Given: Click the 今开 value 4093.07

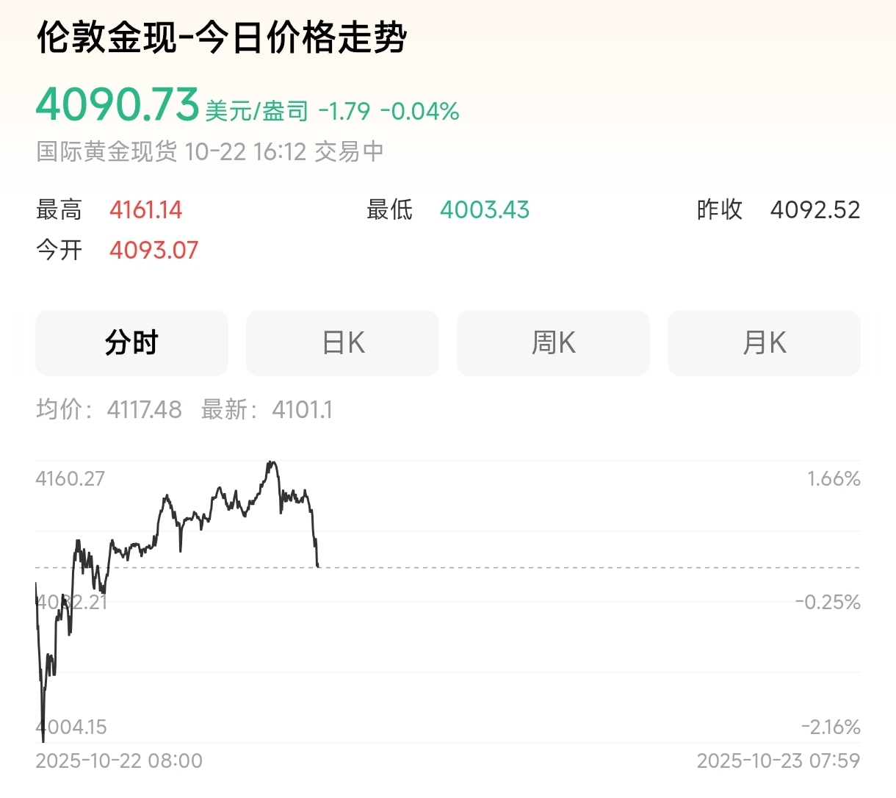Looking at the screenshot, I should (153, 251).
